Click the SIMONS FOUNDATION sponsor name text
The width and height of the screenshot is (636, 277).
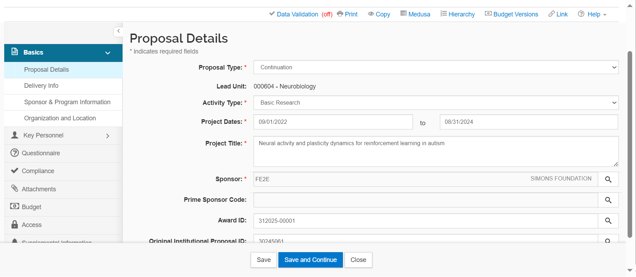point(561,179)
